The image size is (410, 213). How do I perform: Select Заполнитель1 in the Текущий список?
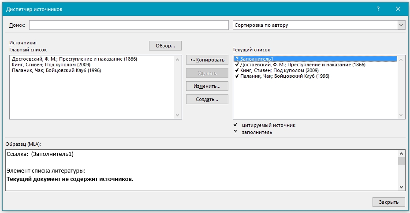(x=257, y=59)
